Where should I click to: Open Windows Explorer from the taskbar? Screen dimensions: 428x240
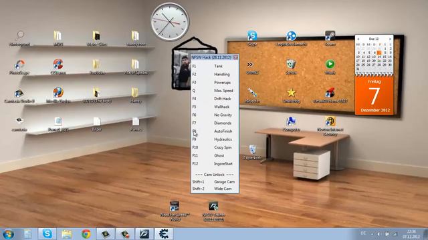click(x=67, y=234)
